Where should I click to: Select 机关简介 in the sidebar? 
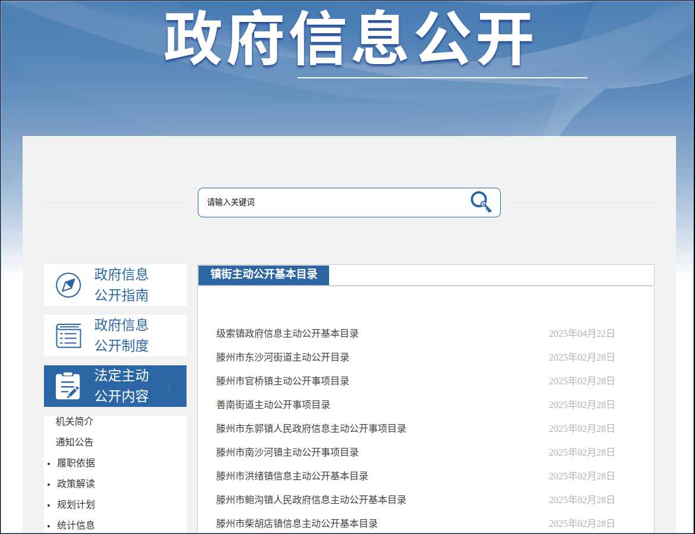75,422
